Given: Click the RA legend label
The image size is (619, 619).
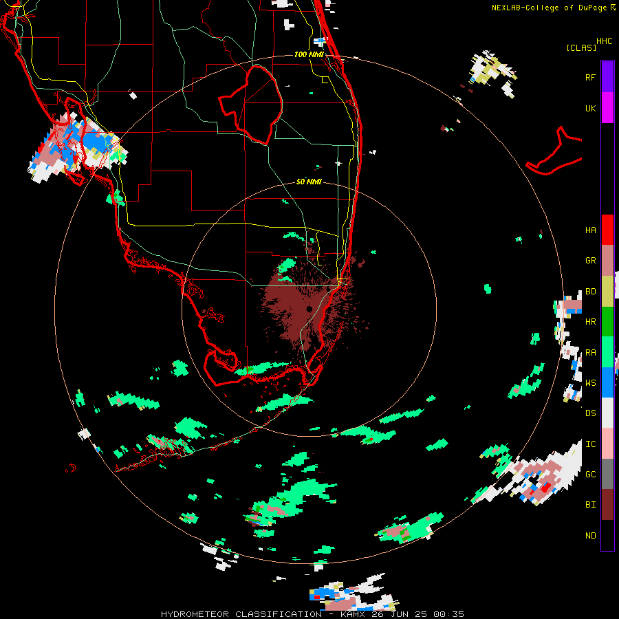Looking at the screenshot, I should click(x=590, y=353).
